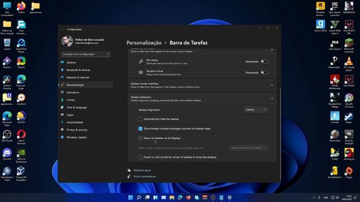
Task: Open the user account profile header
Action: point(83,41)
